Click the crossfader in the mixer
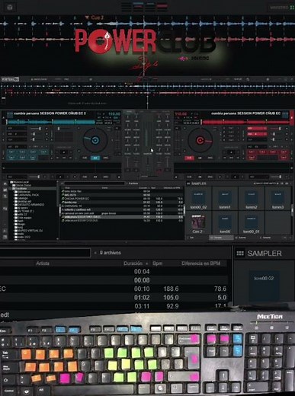Screen dimensions: 295x396 148,176
